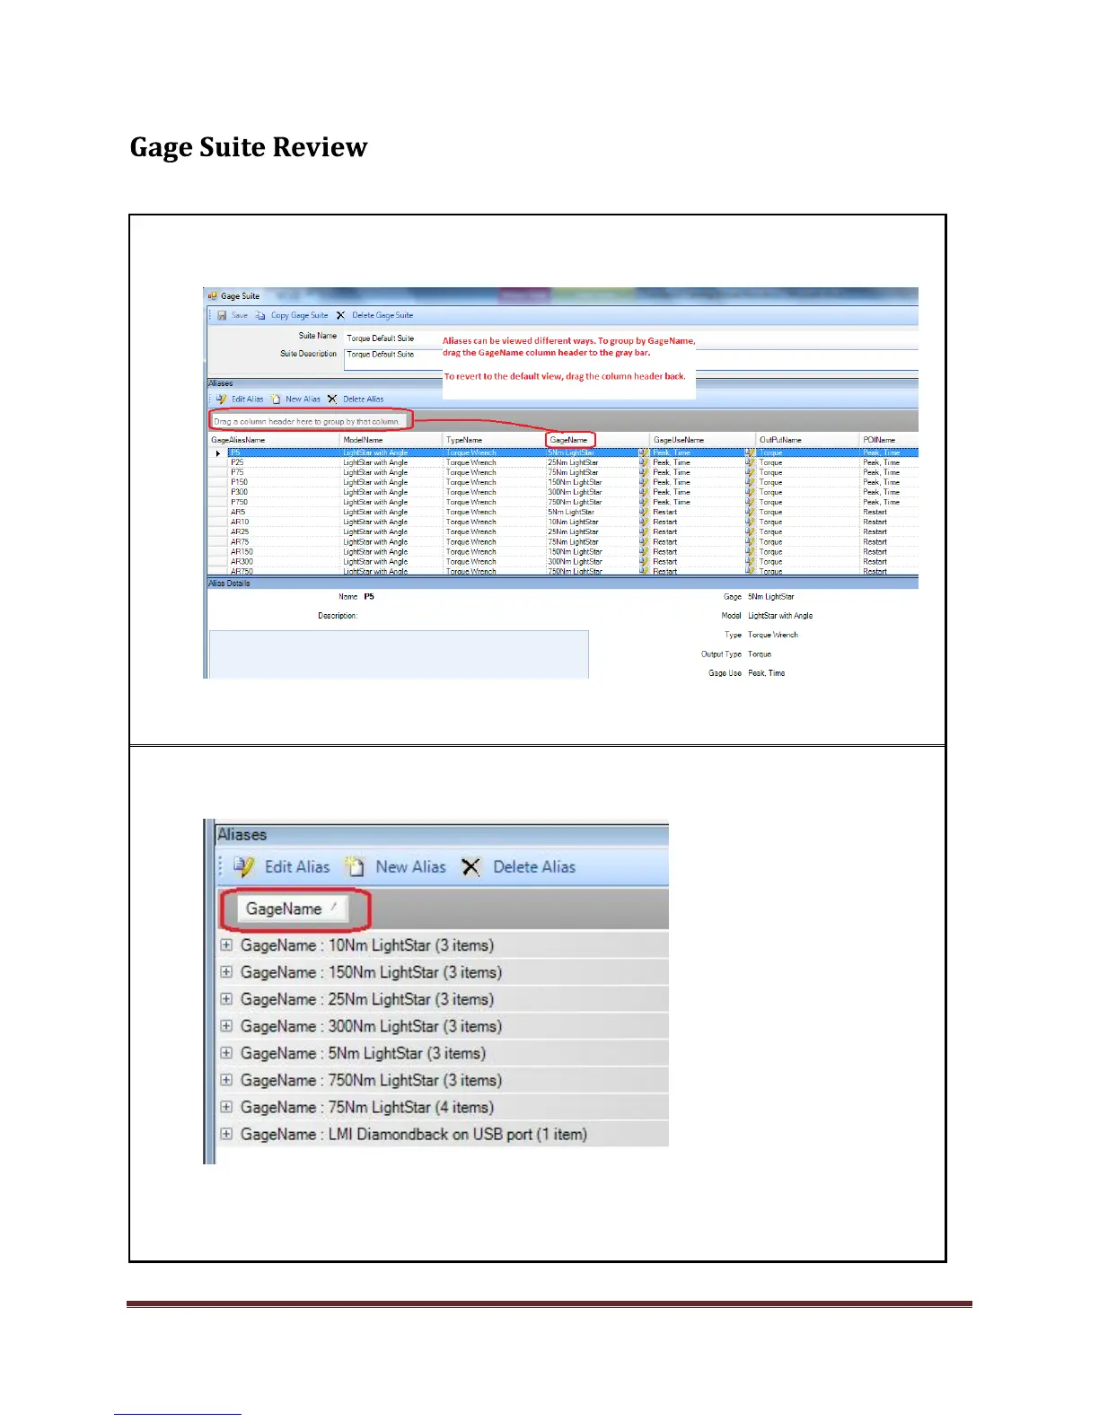Expand the 25Nm LightStar group
The height and width of the screenshot is (1422, 1099).
(x=226, y=999)
